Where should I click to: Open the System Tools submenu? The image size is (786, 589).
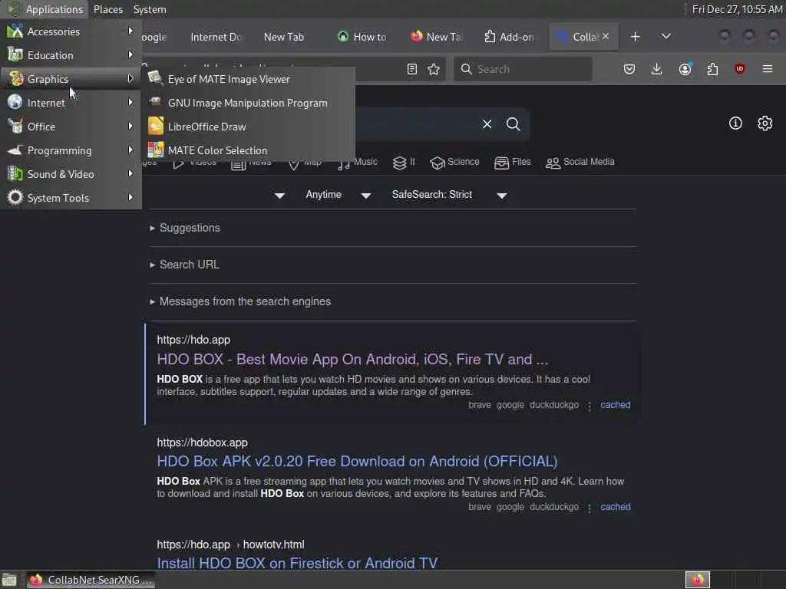coord(71,198)
